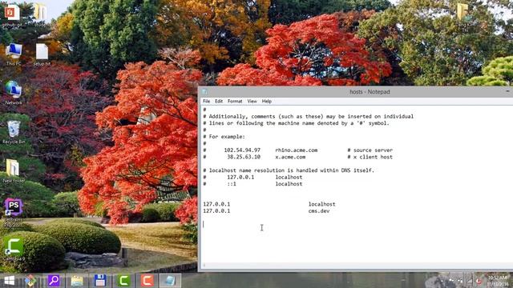Open the purple magnifier search taskbar app

tap(54, 281)
